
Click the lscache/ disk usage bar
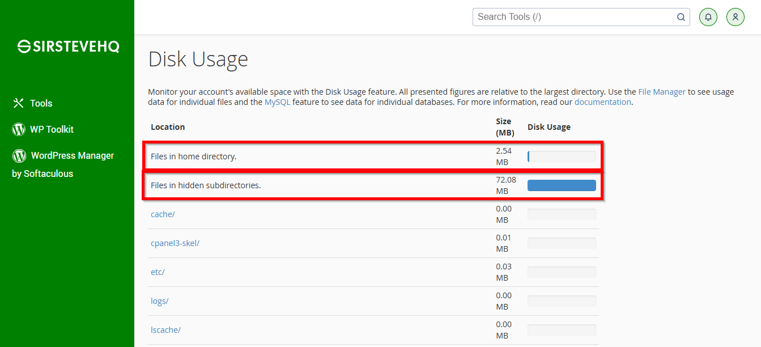[562, 330]
